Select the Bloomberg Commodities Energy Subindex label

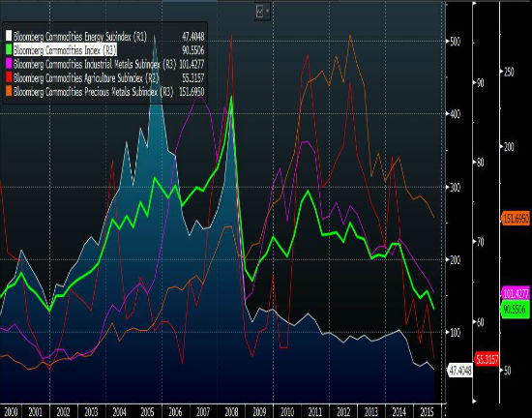coord(80,37)
